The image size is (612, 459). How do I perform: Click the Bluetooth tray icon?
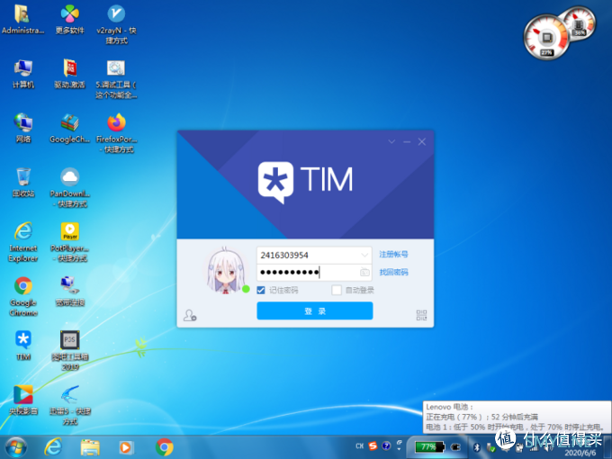point(477,447)
